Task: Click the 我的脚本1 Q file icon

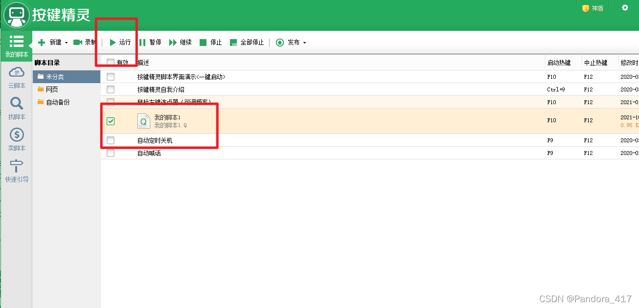Action: (144, 121)
